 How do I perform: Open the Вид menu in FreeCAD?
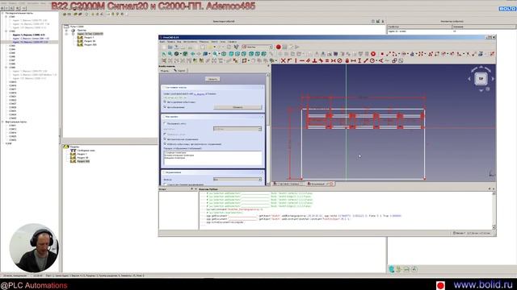pyautogui.click(x=179, y=42)
